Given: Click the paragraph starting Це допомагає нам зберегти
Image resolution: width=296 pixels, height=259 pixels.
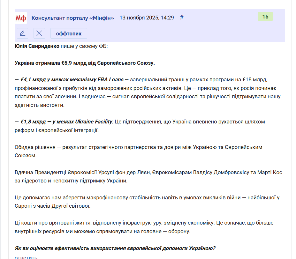Looking at the screenshot, I should click(147, 202).
